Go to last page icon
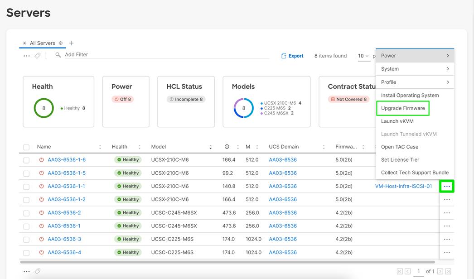This screenshot has height=279, width=474. pyautogui.click(x=448, y=271)
